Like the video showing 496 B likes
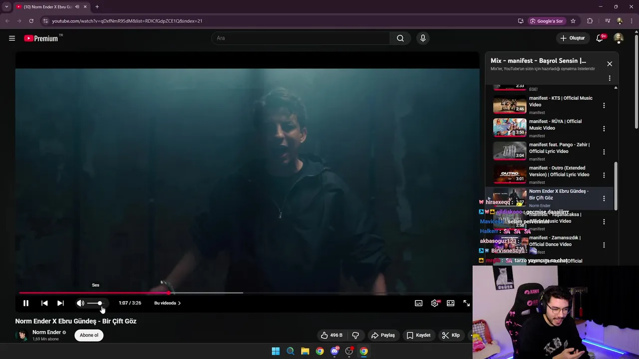The image size is (639, 359). tap(331, 336)
